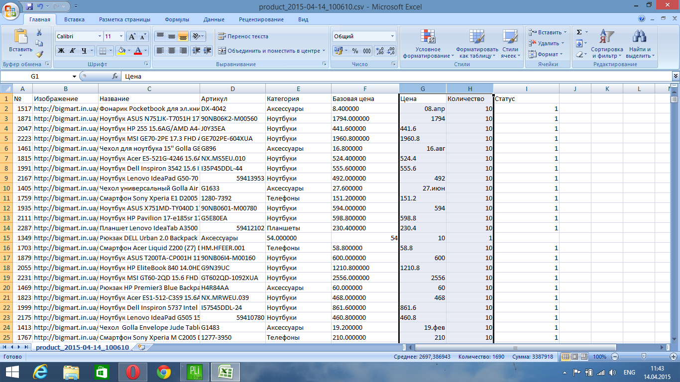Click the Page Layout view icon in status bar
This screenshot has width=680, height=382.
[574, 357]
